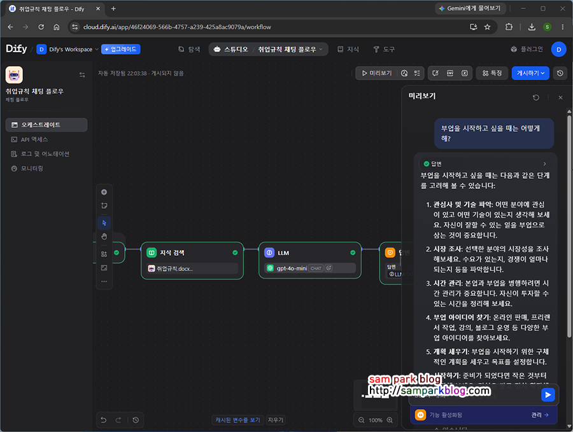
Task: Open run history clock icon beside 미리보기
Action: pyautogui.click(x=404, y=73)
